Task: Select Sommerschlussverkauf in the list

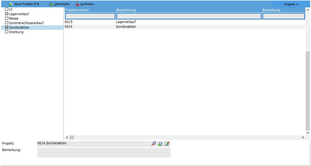Action: click(26, 23)
